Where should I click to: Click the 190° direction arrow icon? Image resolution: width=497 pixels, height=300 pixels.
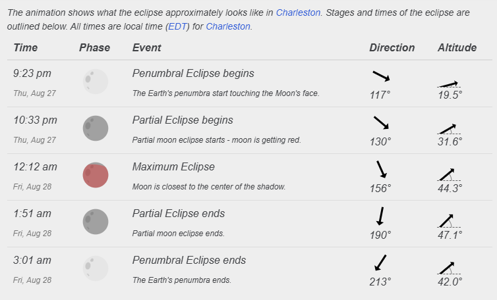pyautogui.click(x=380, y=216)
